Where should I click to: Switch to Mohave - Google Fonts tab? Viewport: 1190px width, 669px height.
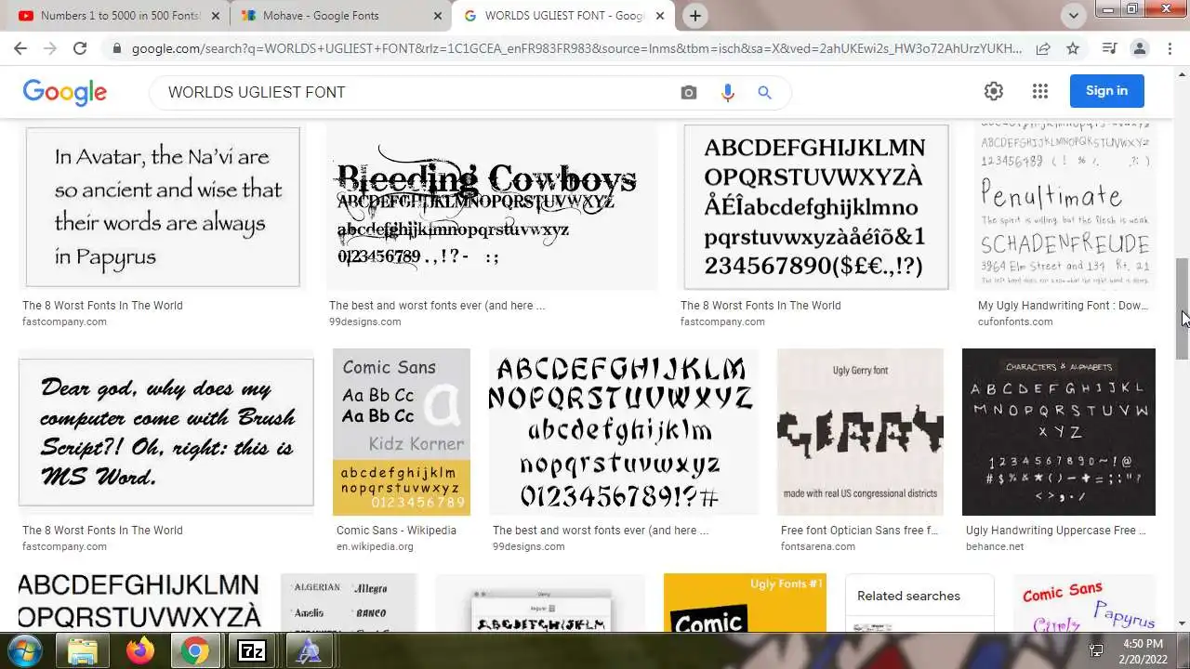click(335, 16)
